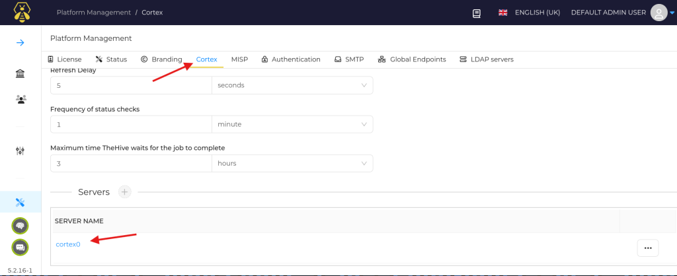Add a server with the plus icon
The height and width of the screenshot is (276, 677).
click(124, 192)
